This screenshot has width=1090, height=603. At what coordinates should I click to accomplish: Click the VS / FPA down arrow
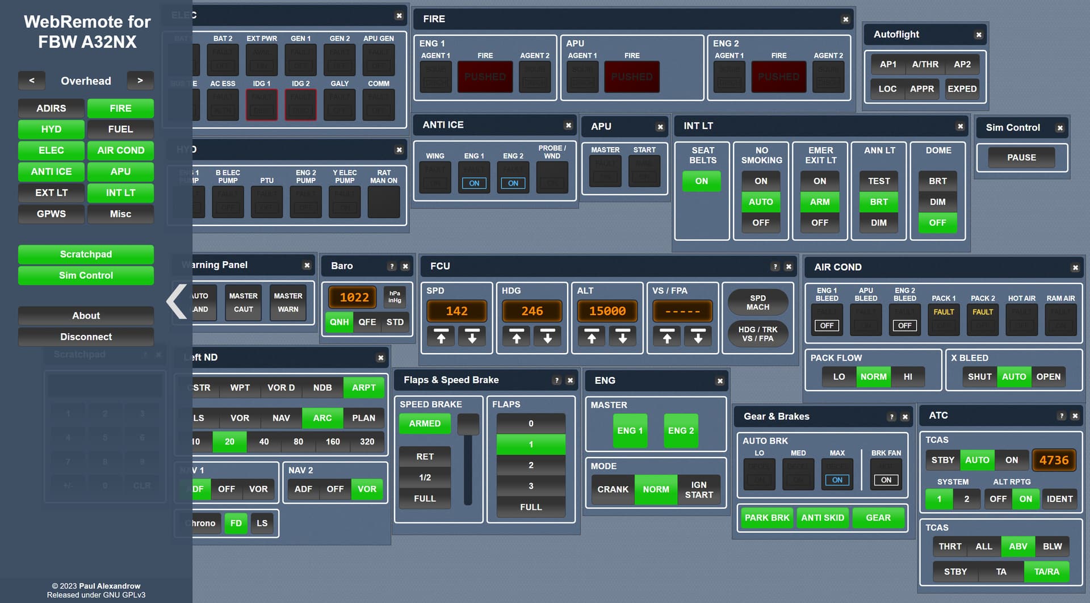coord(698,337)
